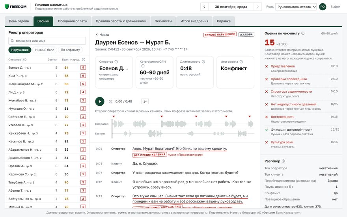This screenshot has width=347, height=217.
Task: Select operator row Байтурсынов А.
Action: (x=47, y=198)
